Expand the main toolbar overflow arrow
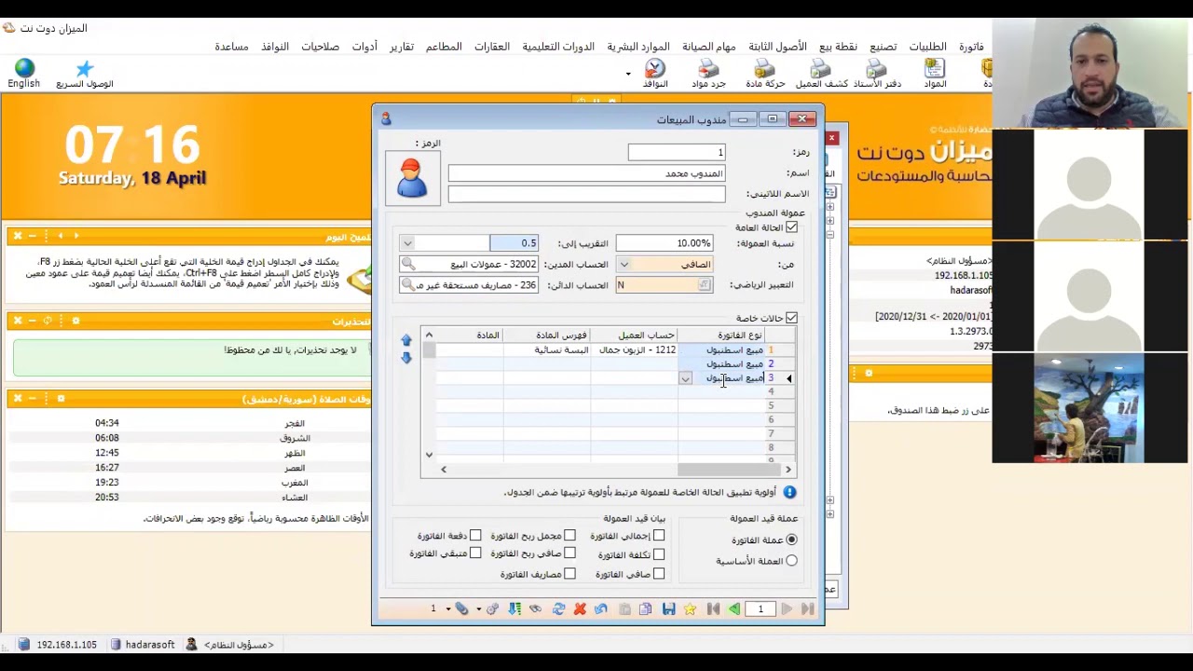Screen dimensions: 1193x671 628,74
